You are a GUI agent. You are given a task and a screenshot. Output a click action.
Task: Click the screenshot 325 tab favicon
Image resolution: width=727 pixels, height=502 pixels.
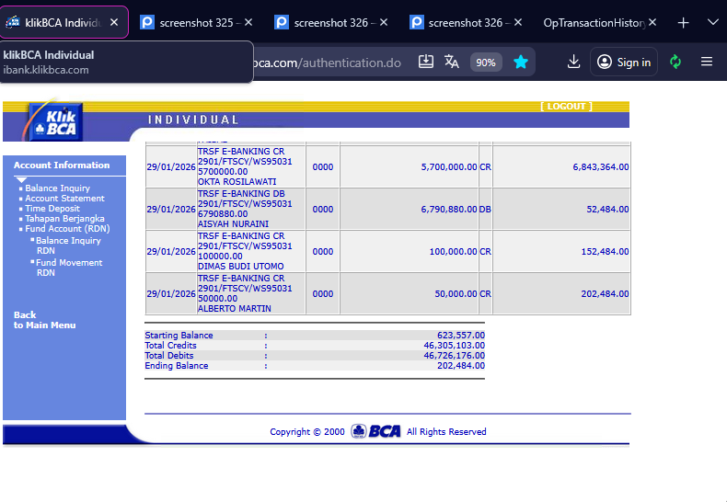[x=147, y=22]
